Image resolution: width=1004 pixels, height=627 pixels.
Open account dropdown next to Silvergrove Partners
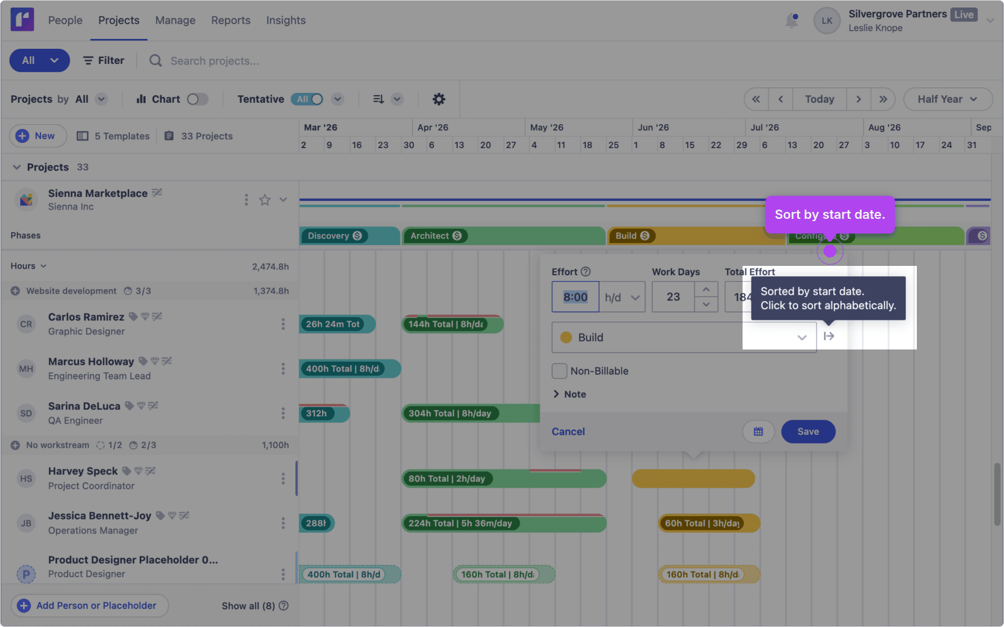pos(991,20)
